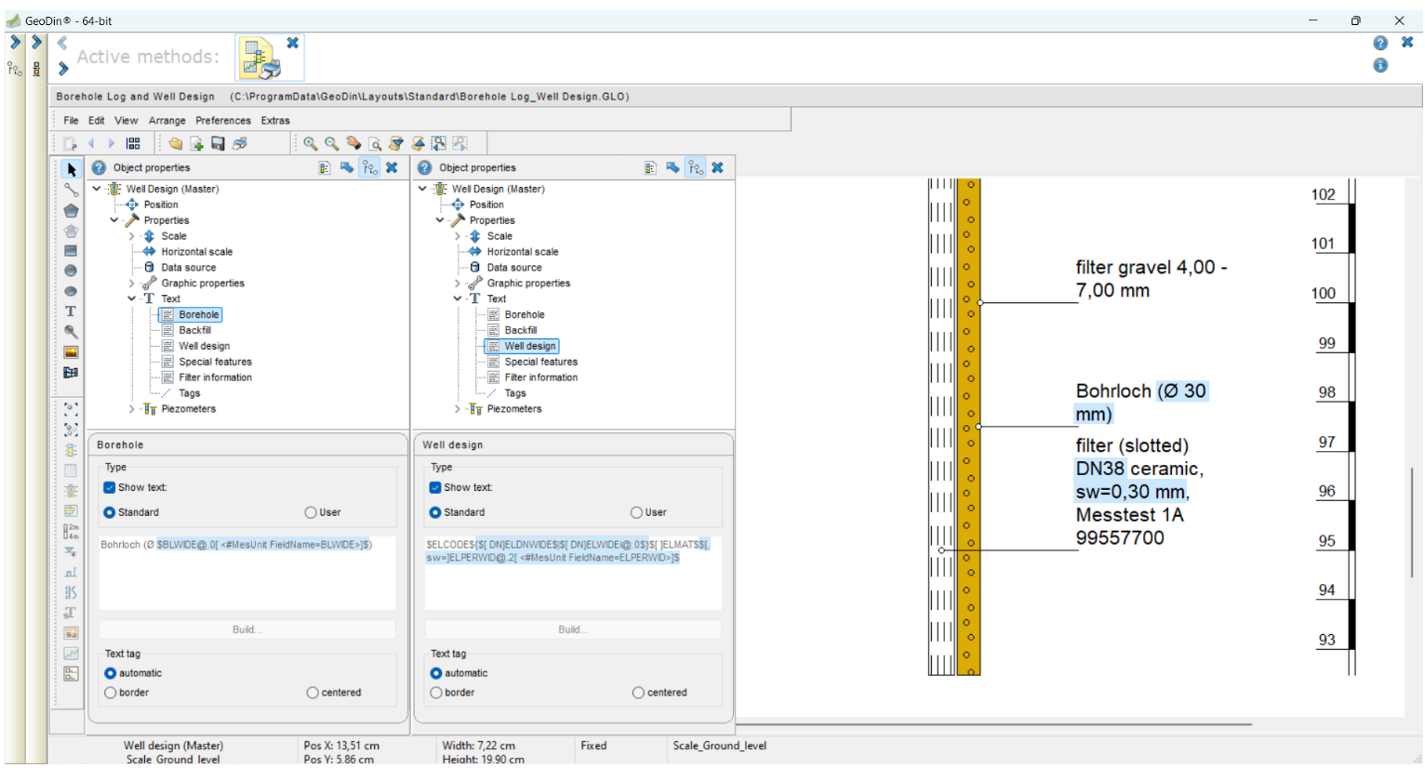Expand the Piezometers node in left tree

point(131,409)
